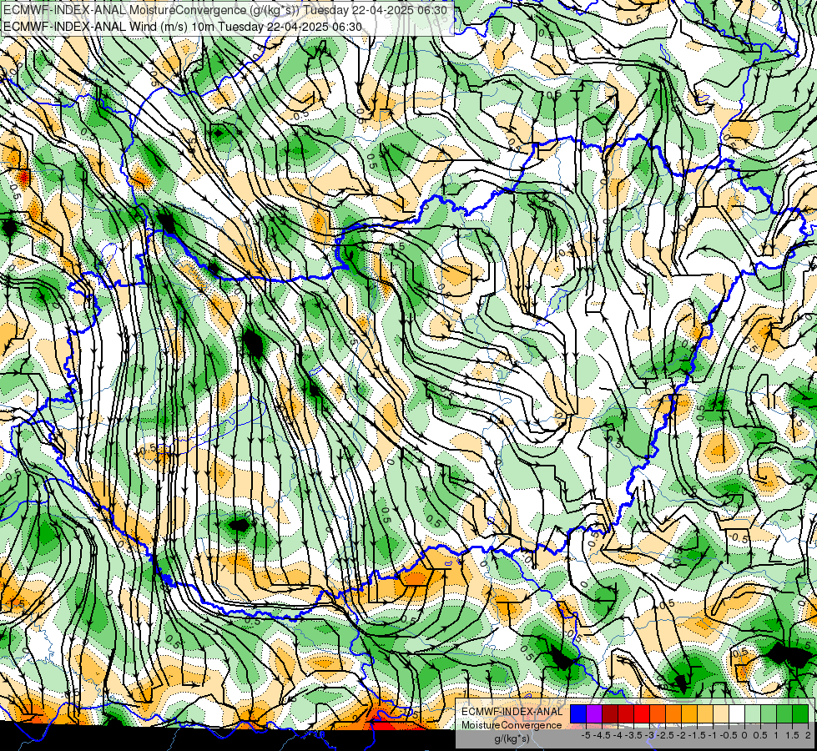This screenshot has height=751, width=817.
Task: Click the red-orange swatch between -3 and -2.5
Action: pos(658,714)
